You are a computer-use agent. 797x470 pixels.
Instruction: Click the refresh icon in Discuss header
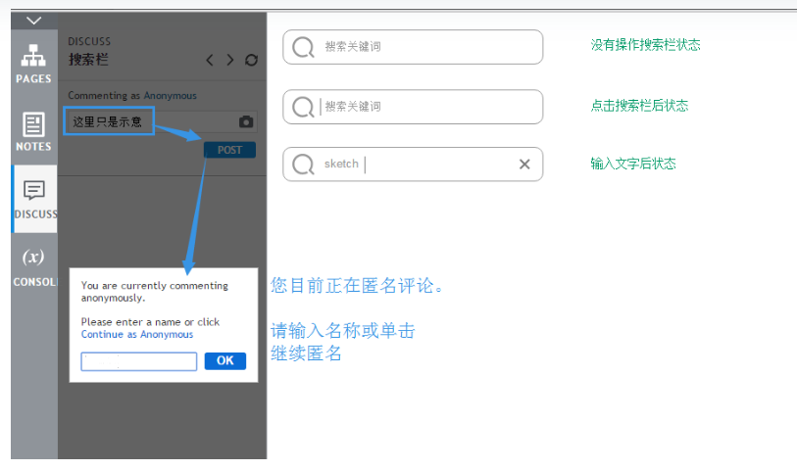point(251,61)
